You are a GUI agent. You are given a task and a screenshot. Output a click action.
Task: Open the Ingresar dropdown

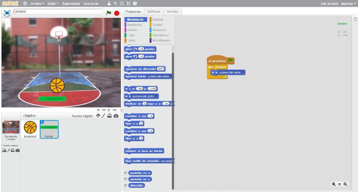click(348, 4)
